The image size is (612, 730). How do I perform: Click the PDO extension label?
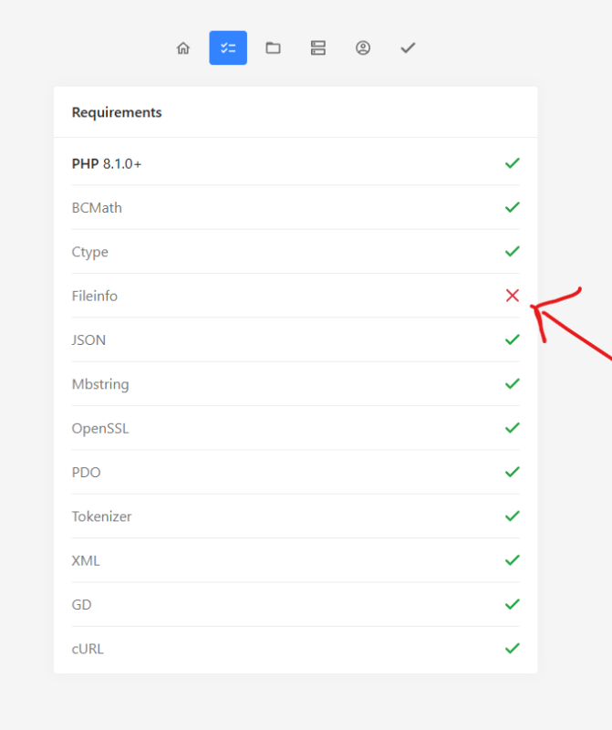click(86, 473)
